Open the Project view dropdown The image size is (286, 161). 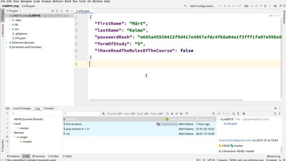click(14, 11)
